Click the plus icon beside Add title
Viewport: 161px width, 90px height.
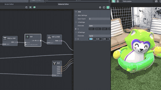click(x=76, y=12)
